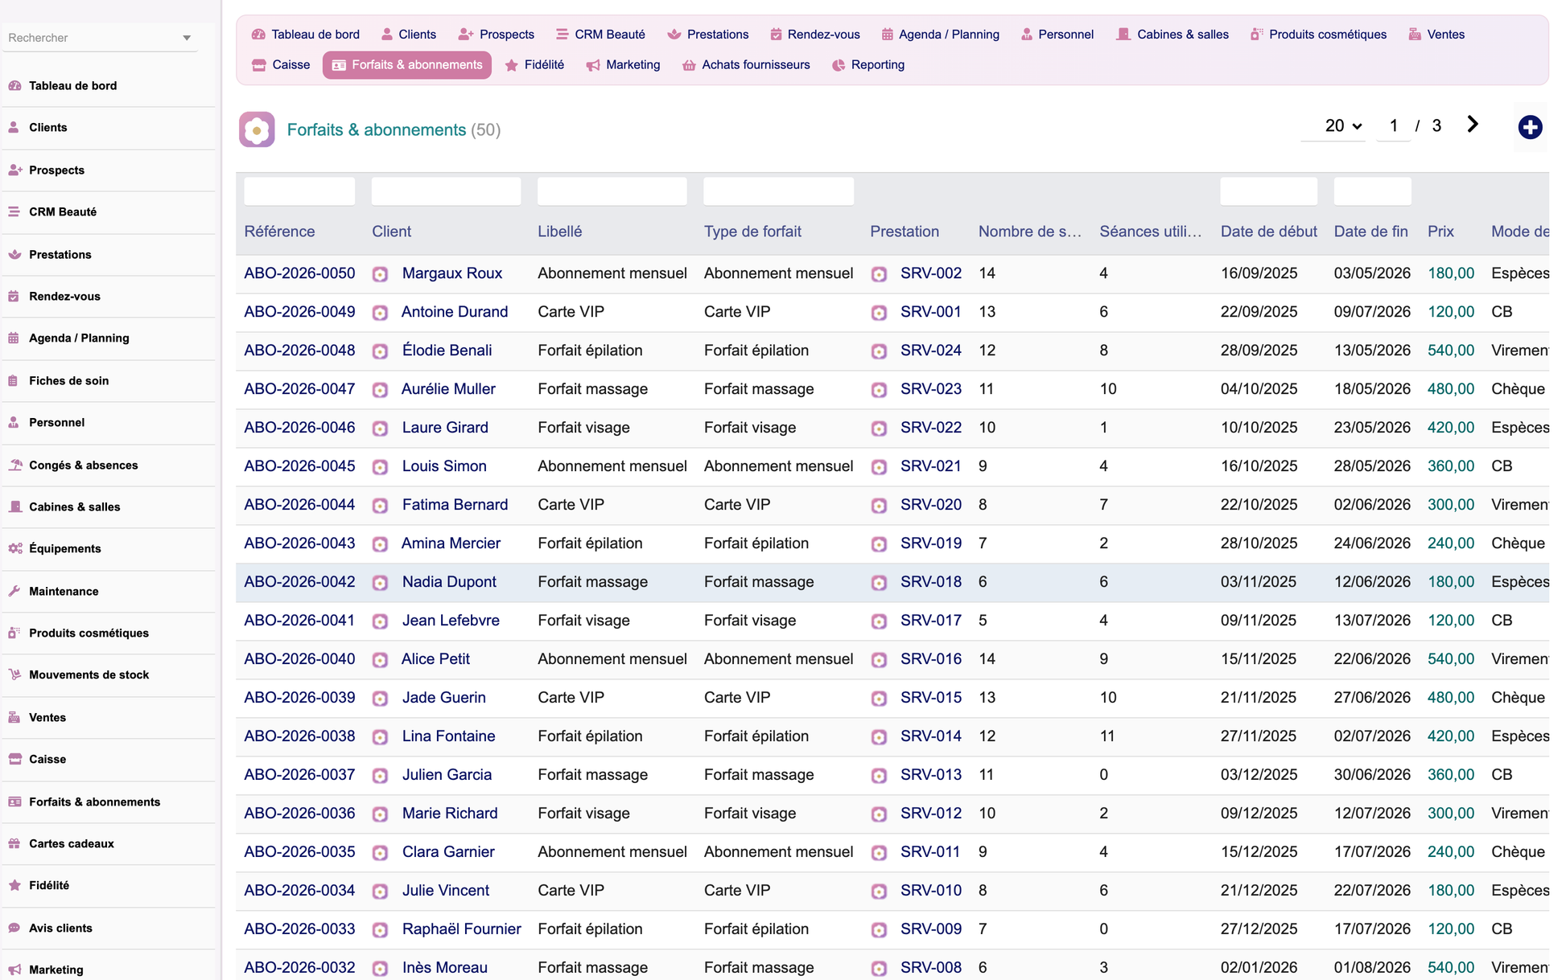Open client Raphaël Fournier link
This screenshot has width=1566, height=980.
(462, 929)
